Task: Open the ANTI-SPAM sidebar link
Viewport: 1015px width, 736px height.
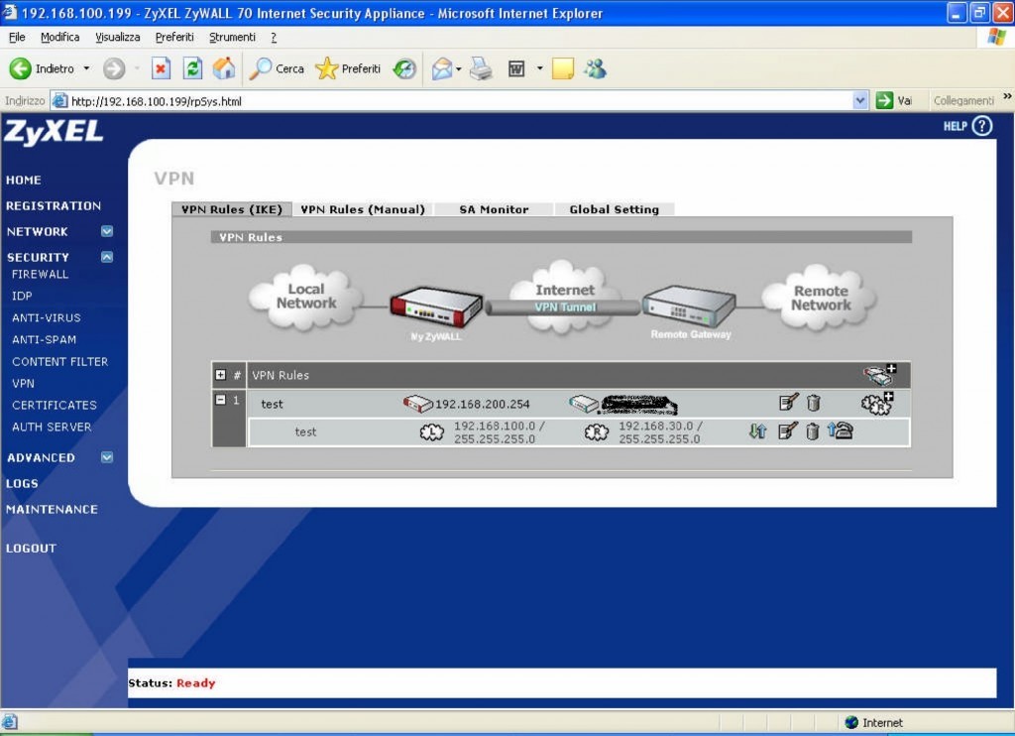Action: pyautogui.click(x=44, y=339)
